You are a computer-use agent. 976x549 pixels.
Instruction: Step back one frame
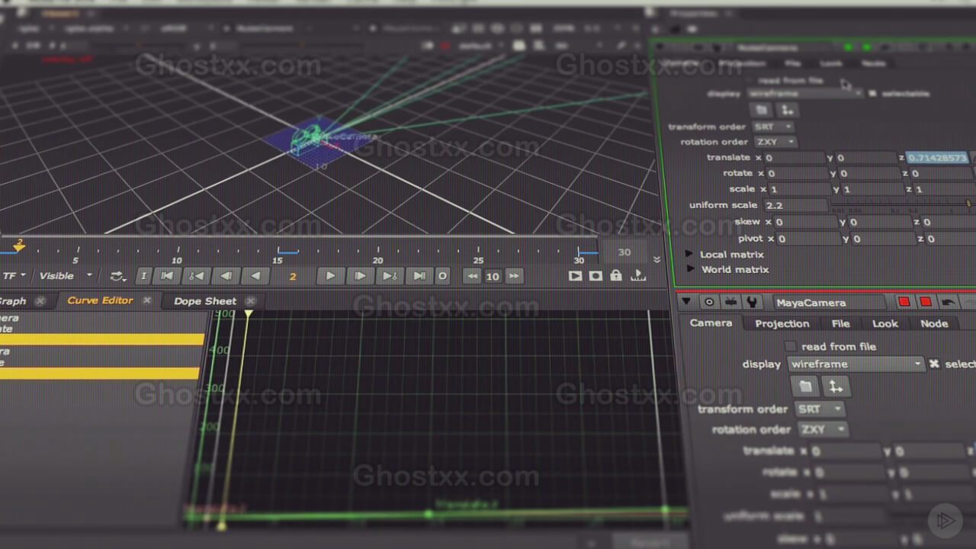click(226, 276)
